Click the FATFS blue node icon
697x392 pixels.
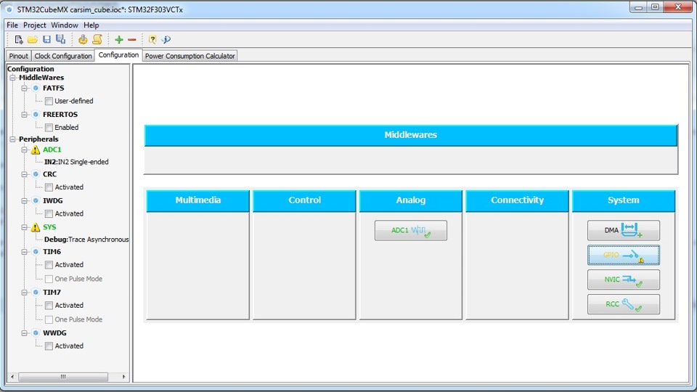[x=36, y=88]
